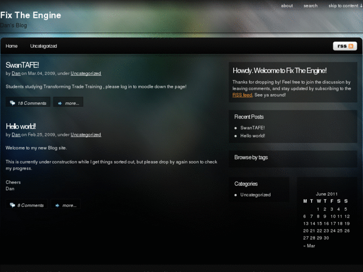Click calendar date 15
Viewport: 363px width, 272px height.
point(320,224)
